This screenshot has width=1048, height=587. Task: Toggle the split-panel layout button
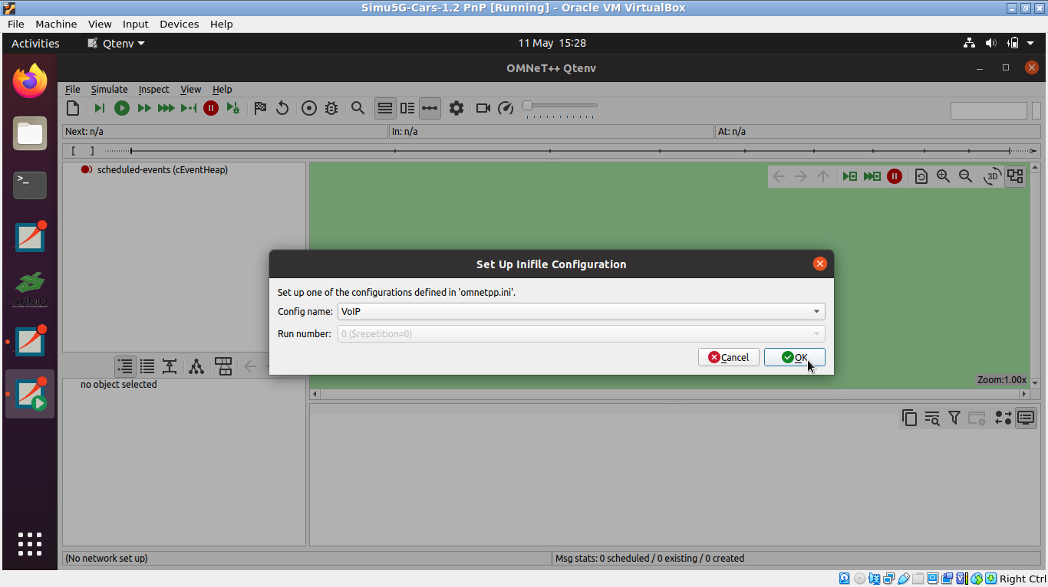point(407,108)
